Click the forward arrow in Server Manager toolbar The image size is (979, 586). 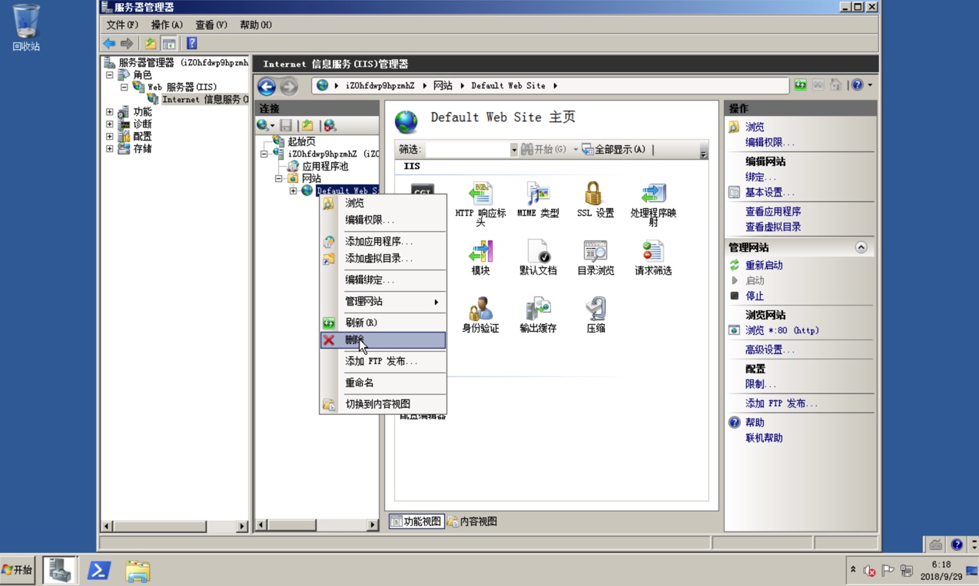point(127,43)
